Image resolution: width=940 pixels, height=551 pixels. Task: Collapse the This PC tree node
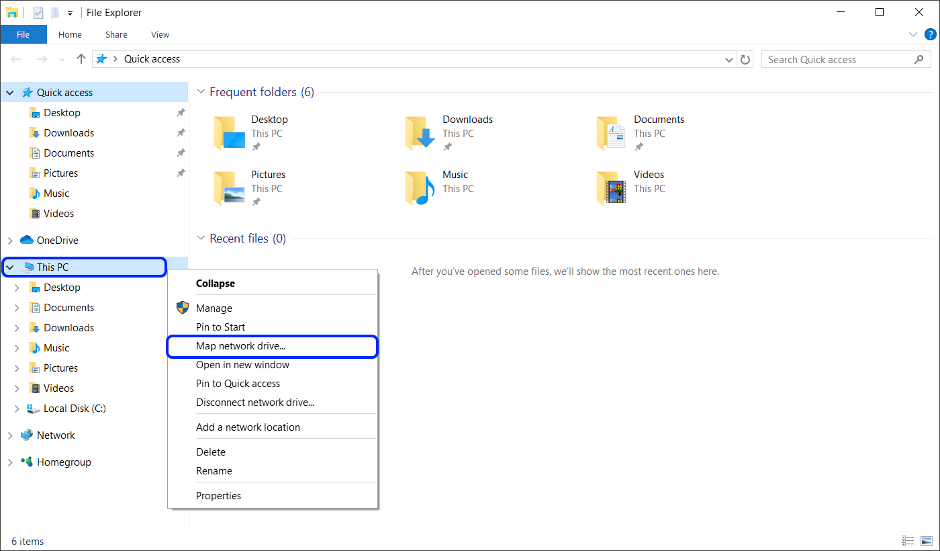(x=10, y=267)
